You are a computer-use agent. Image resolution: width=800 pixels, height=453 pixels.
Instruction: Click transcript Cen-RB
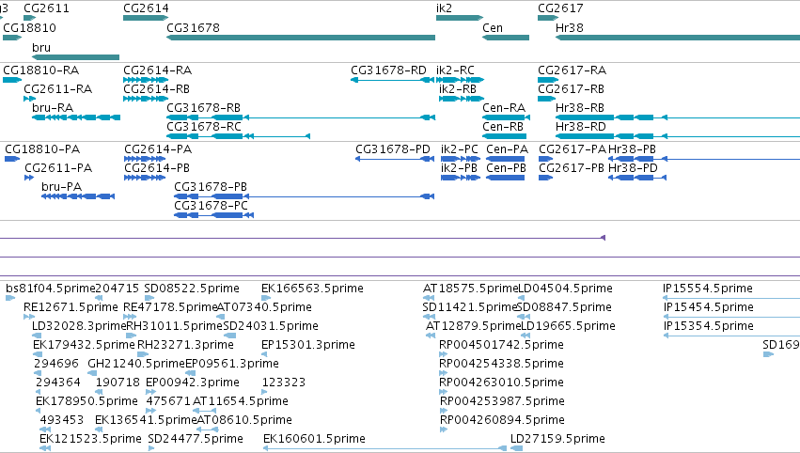(505, 136)
